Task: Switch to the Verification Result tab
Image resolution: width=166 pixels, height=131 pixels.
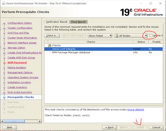Action: pos(57,22)
